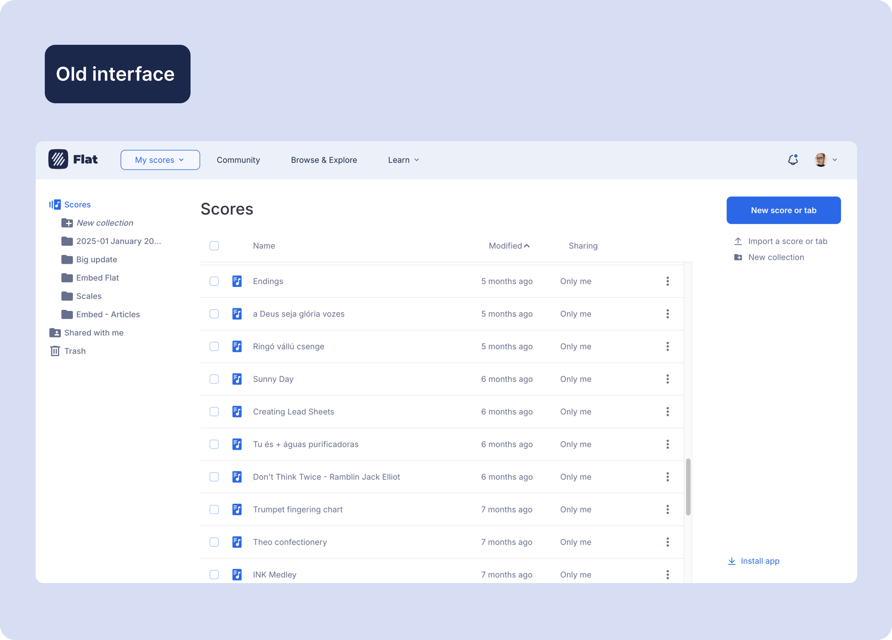Open Browse & Explore
The height and width of the screenshot is (640, 892).
click(x=324, y=160)
